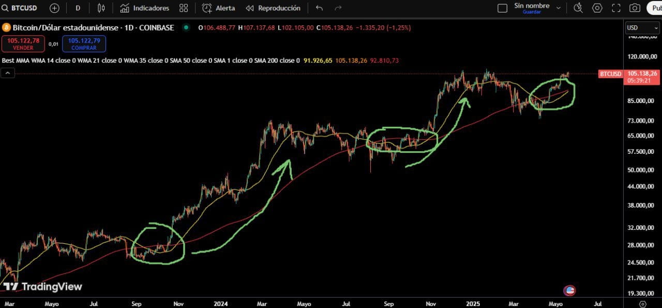Click the orange Bitcoin symbol logo
Image resolution: width=662 pixels, height=308 pixels.
[7, 27]
